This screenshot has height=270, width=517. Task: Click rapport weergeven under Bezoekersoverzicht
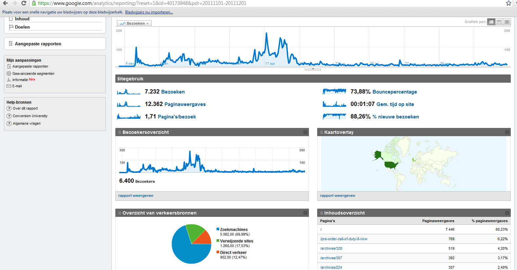(136, 196)
